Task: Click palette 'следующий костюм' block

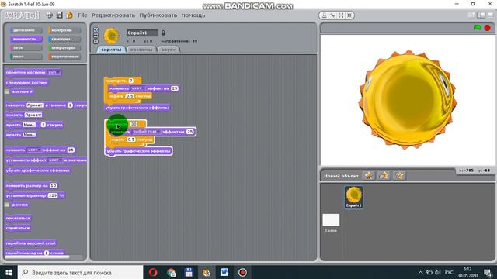Action: tap(26, 83)
